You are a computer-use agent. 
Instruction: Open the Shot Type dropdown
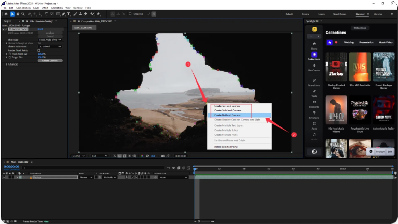(x=49, y=39)
